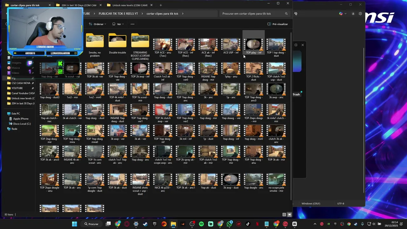
Task: Switch to details list view in status bar
Action: (284, 215)
